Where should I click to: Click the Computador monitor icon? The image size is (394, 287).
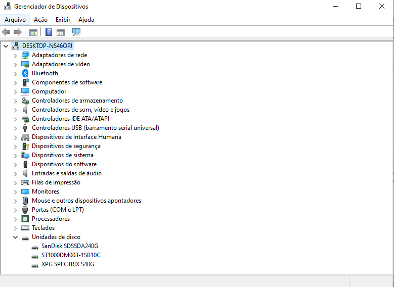[x=25, y=91]
